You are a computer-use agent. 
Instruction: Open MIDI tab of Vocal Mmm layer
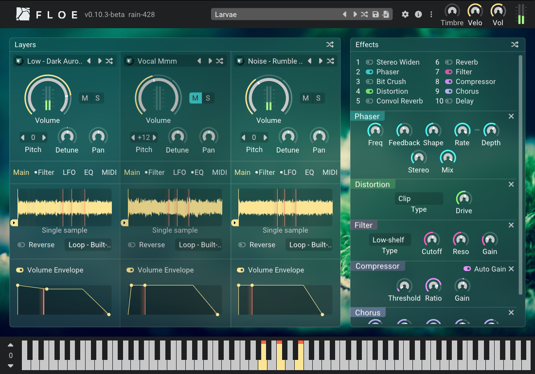[x=219, y=172]
